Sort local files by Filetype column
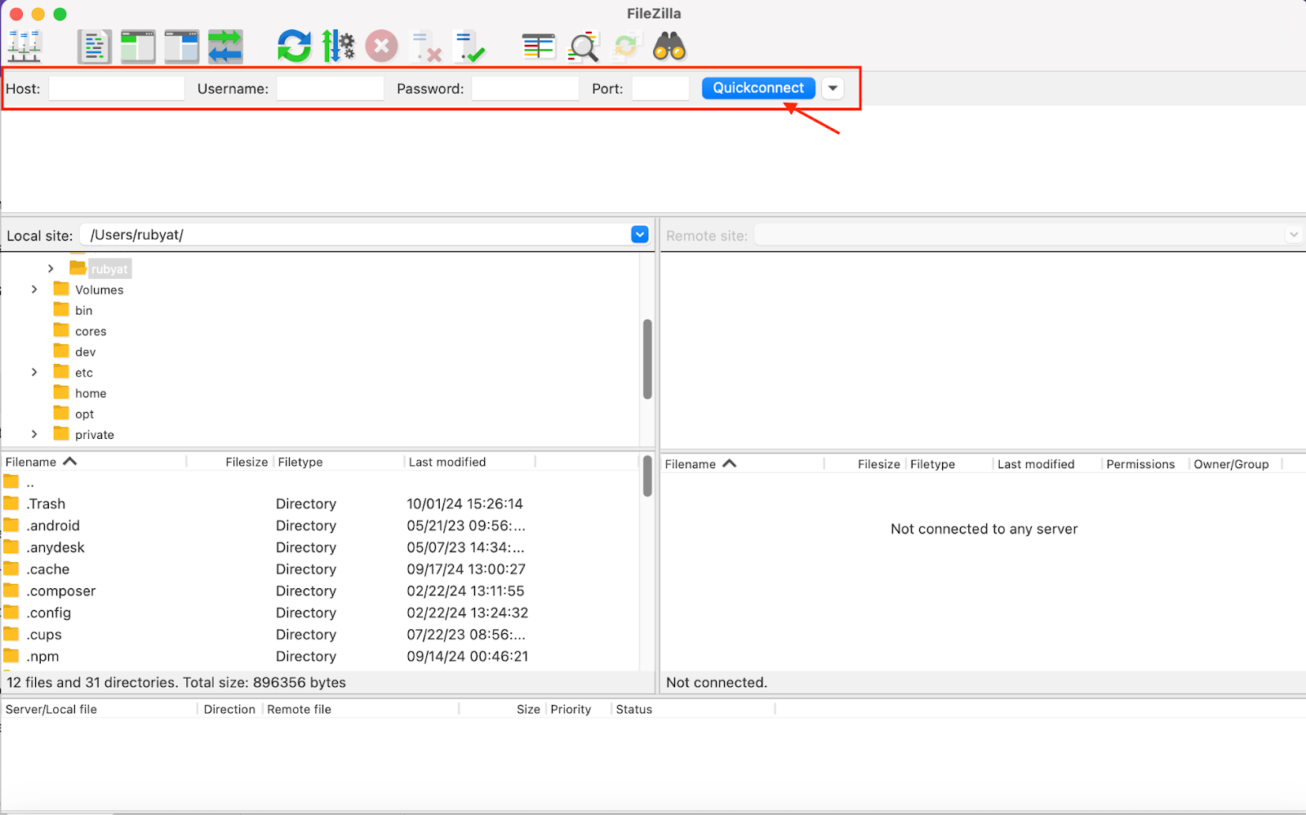This screenshot has width=1306, height=815. click(338, 462)
